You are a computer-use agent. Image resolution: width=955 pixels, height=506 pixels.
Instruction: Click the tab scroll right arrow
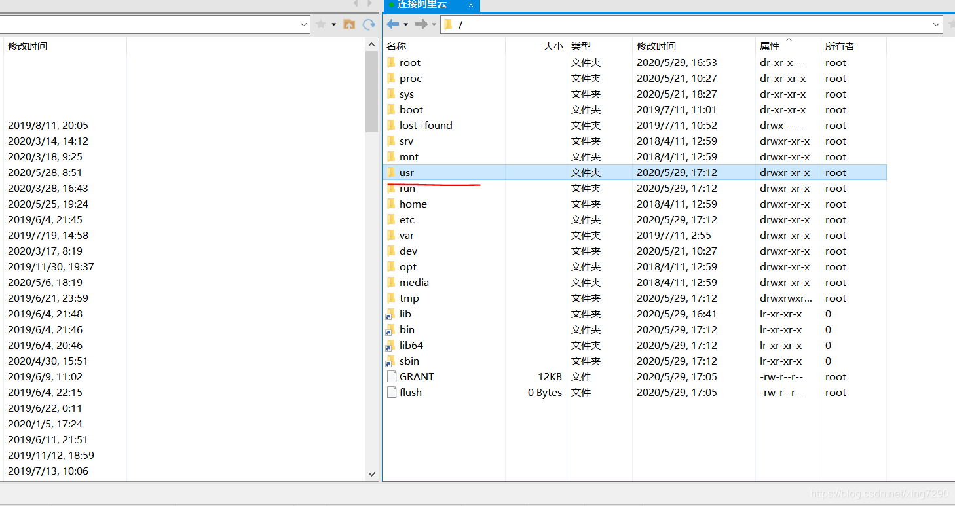click(x=369, y=4)
